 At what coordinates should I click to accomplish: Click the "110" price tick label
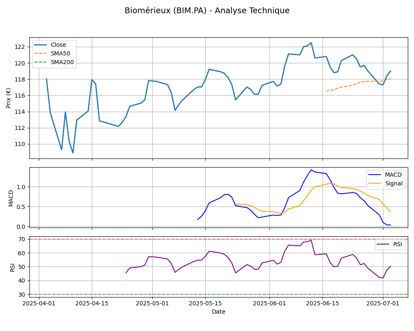click(x=20, y=144)
